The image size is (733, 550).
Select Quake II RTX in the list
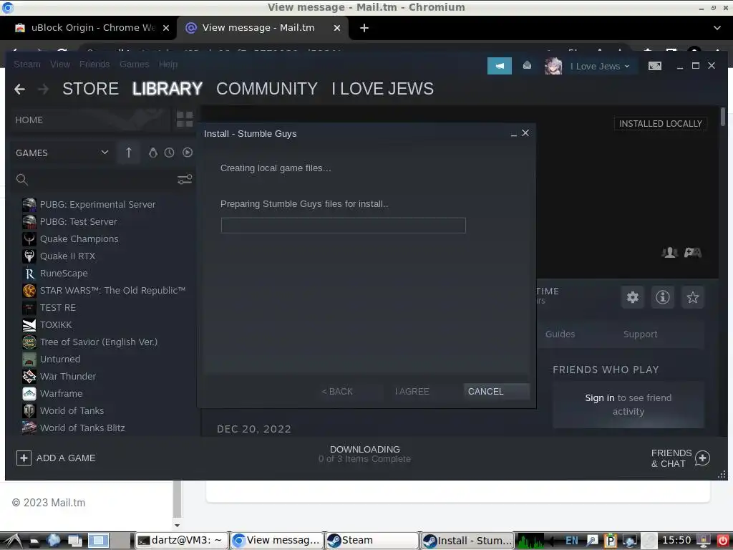click(67, 256)
